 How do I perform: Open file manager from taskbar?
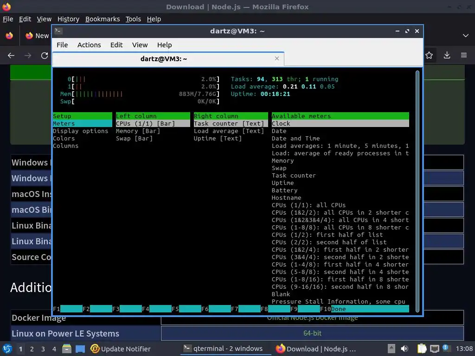pos(67,349)
